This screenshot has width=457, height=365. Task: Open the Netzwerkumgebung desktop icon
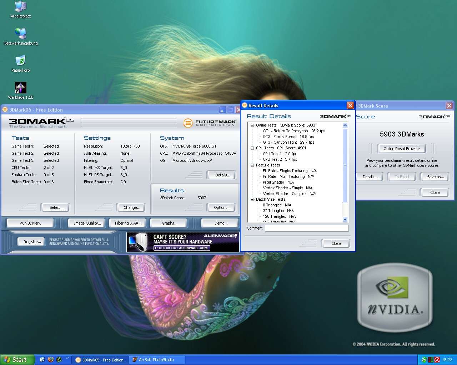(x=20, y=36)
